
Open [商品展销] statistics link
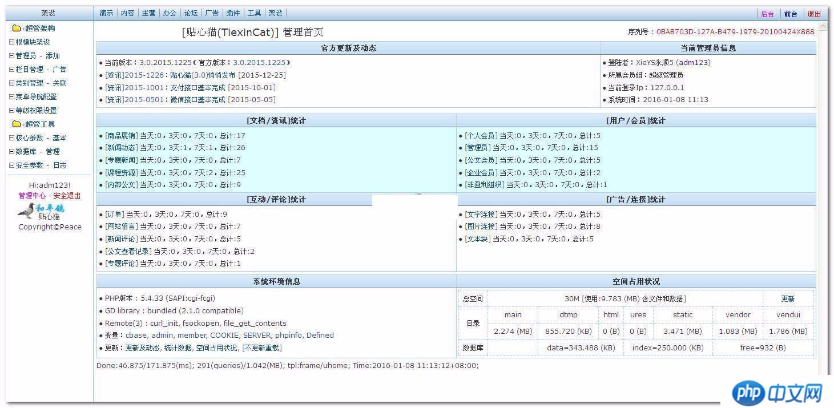pyautogui.click(x=122, y=135)
